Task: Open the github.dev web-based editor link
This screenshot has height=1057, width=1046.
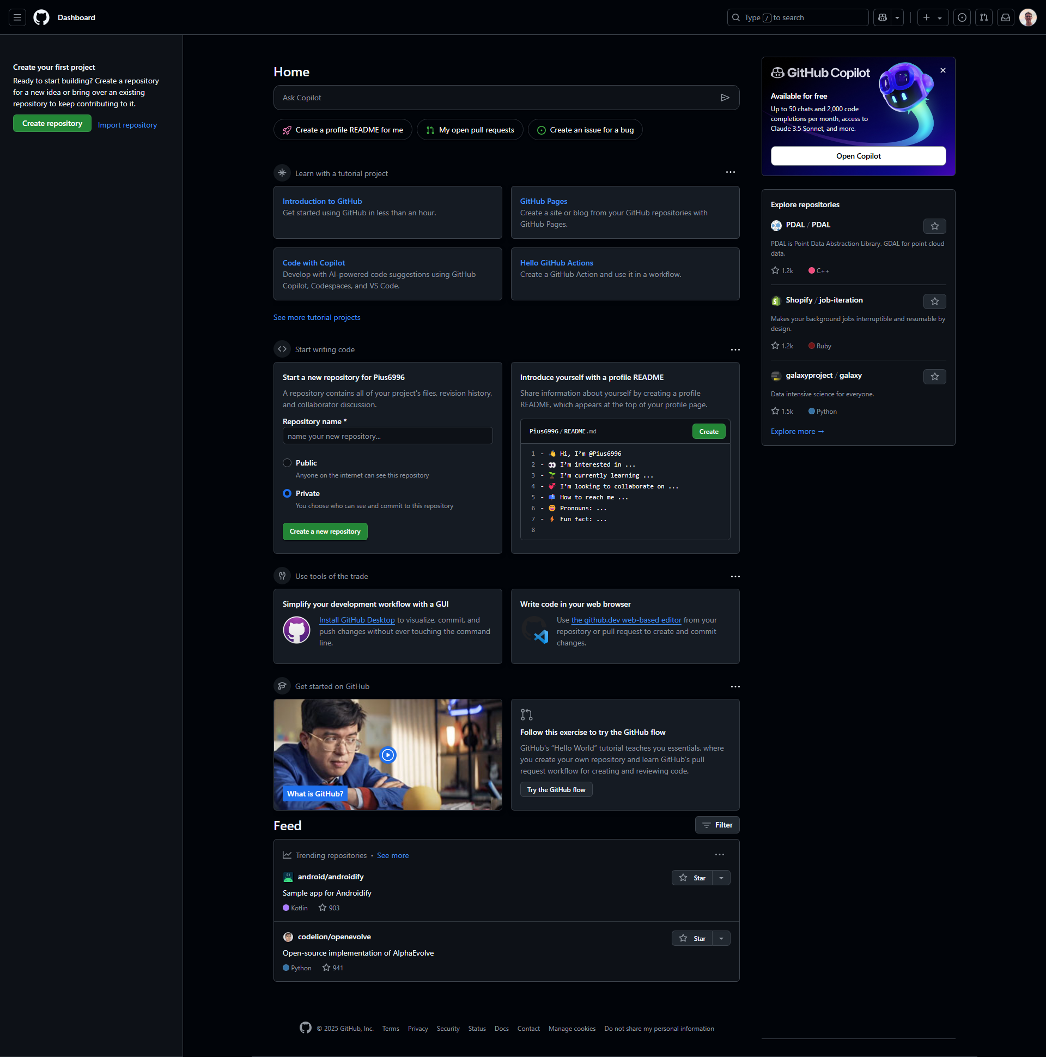Action: point(627,620)
